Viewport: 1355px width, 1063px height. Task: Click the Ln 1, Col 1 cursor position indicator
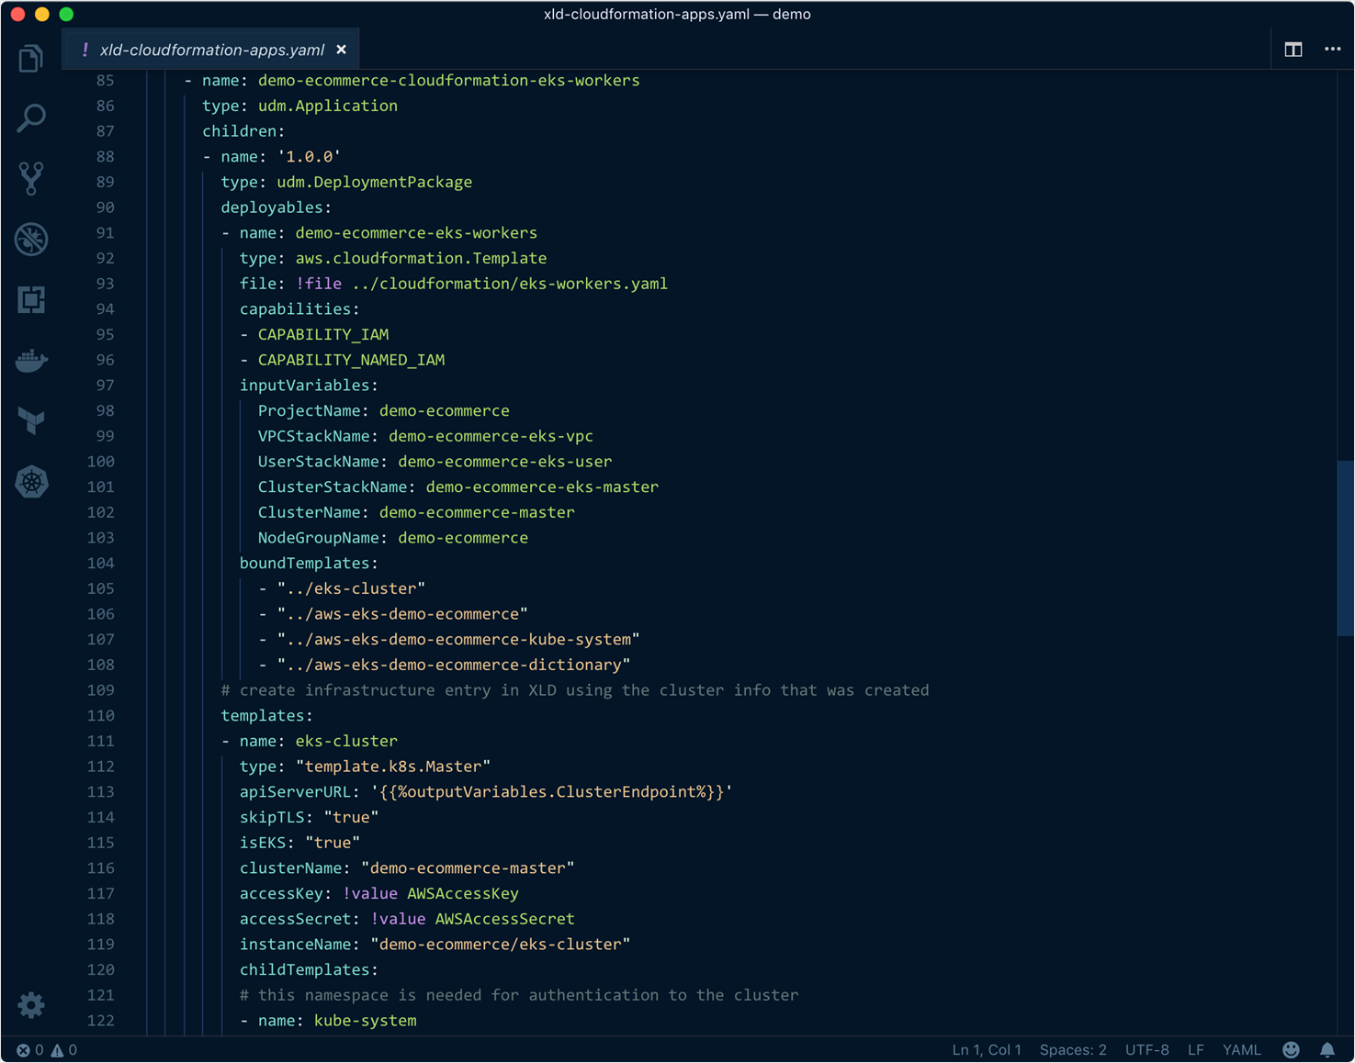[987, 1050]
